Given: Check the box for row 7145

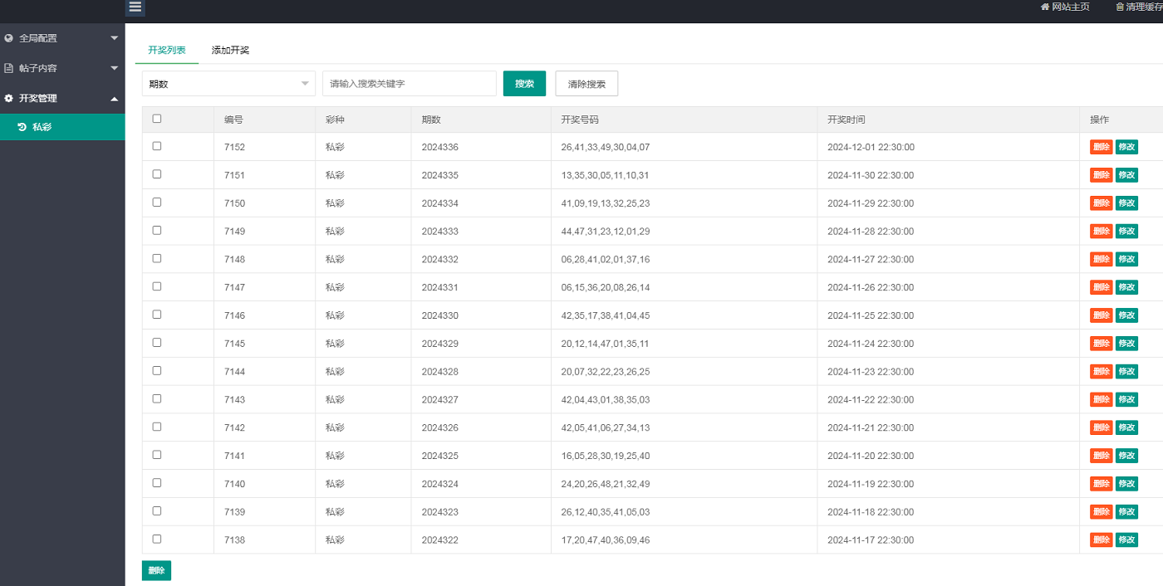Looking at the screenshot, I should coord(157,343).
